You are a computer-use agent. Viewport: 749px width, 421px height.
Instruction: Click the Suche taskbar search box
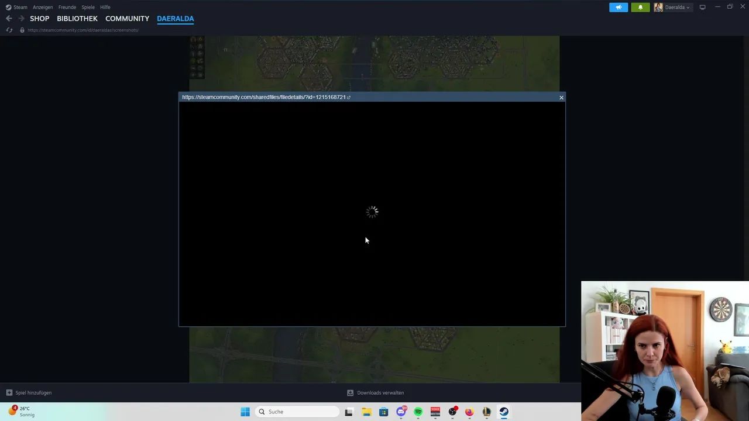[297, 412]
